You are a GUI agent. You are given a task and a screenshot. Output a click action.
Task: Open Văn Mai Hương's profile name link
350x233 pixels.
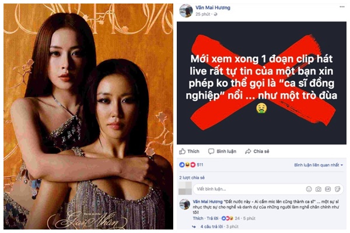(213, 8)
